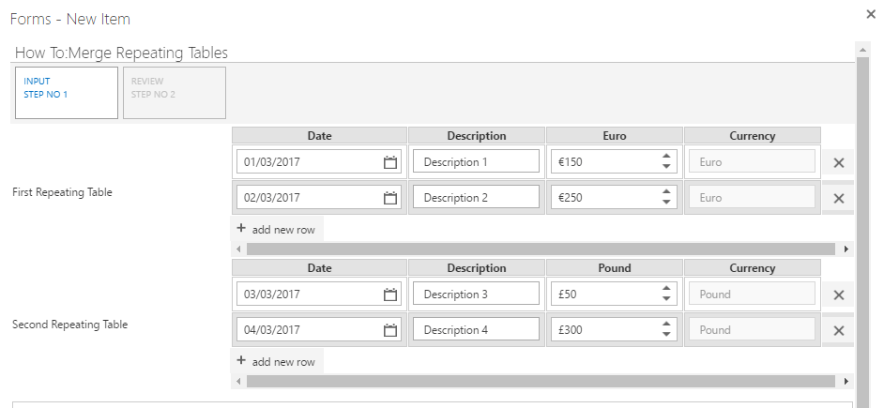This screenshot has width=884, height=408.
Task: Open calendar picker for 04/03/2017 date
Action: (x=390, y=330)
